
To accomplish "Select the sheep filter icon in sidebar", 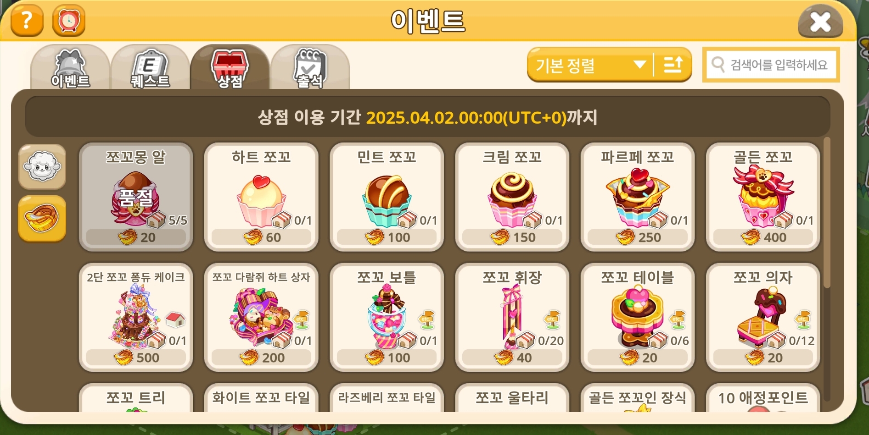I will pyautogui.click(x=42, y=167).
